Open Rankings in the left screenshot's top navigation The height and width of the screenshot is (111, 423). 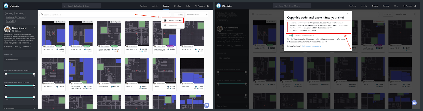point(144,6)
